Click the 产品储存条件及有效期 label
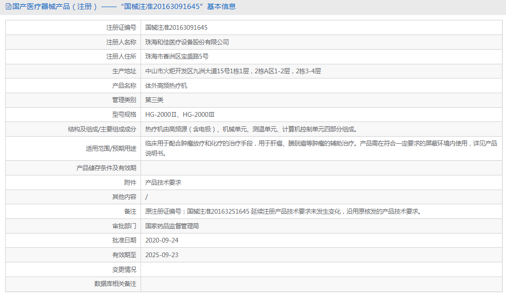 point(106,168)
